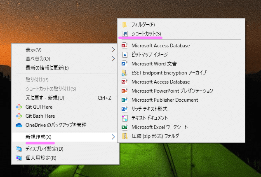Click the display settings monitor icon
Image resolution: width=261 pixels, height=177 pixels.
(19, 149)
